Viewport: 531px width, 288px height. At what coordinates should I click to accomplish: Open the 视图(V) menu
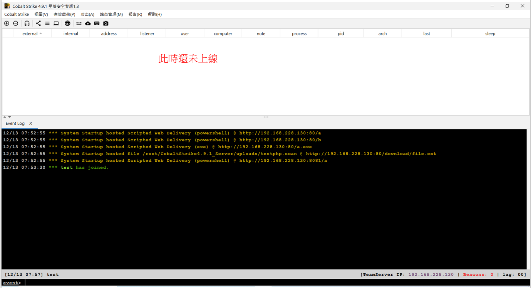pyautogui.click(x=41, y=14)
